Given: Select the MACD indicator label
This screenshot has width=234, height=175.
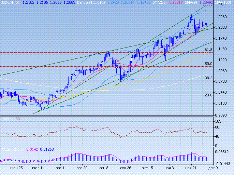Looking at the screenshot, I should (x=8, y=149).
